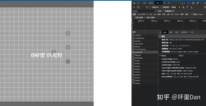
Task: Collapse the 响应头 section
Action: (160, 56)
